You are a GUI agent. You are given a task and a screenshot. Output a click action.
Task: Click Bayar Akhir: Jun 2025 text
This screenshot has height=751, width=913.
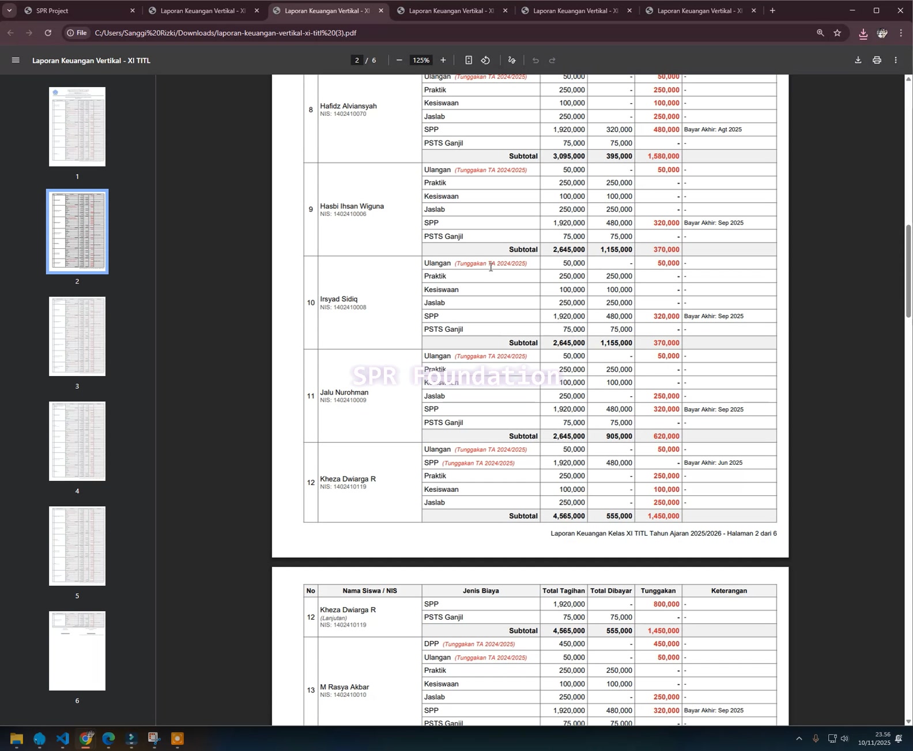[x=713, y=462]
